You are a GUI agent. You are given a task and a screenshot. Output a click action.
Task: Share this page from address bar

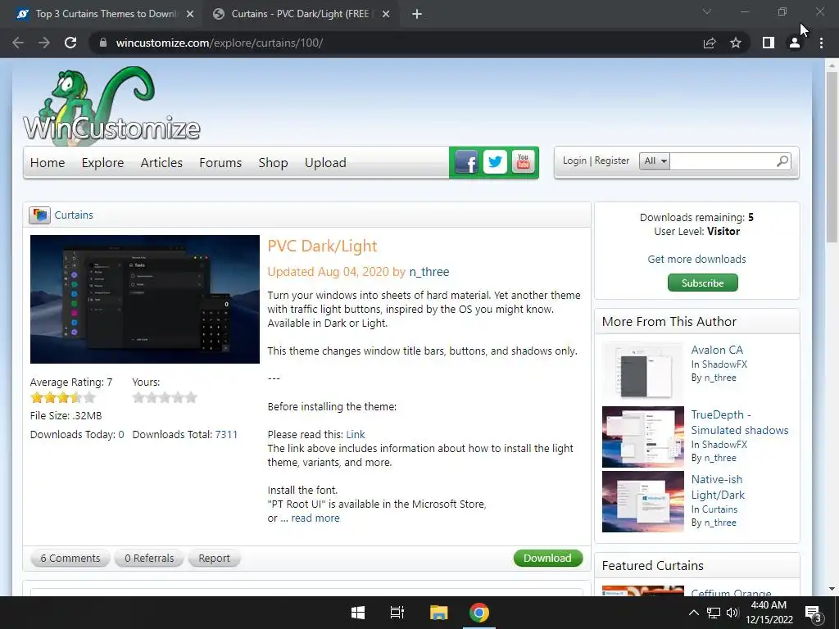click(x=710, y=43)
